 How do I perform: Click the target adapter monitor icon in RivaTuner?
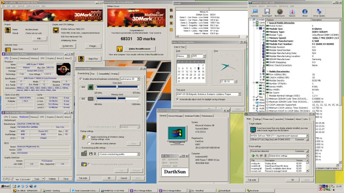point(253,130)
